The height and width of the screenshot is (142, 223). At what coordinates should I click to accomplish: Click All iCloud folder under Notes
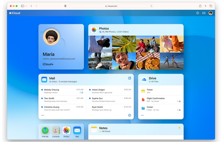(x=105, y=131)
